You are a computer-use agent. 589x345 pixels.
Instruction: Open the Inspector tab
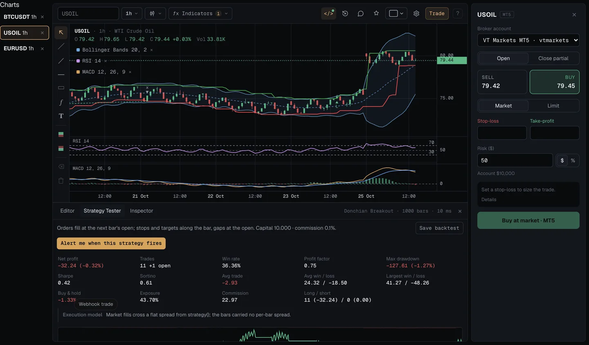click(142, 211)
